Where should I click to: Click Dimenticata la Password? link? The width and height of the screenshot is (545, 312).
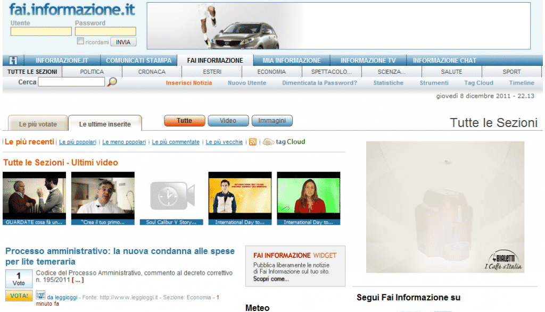coord(319,83)
